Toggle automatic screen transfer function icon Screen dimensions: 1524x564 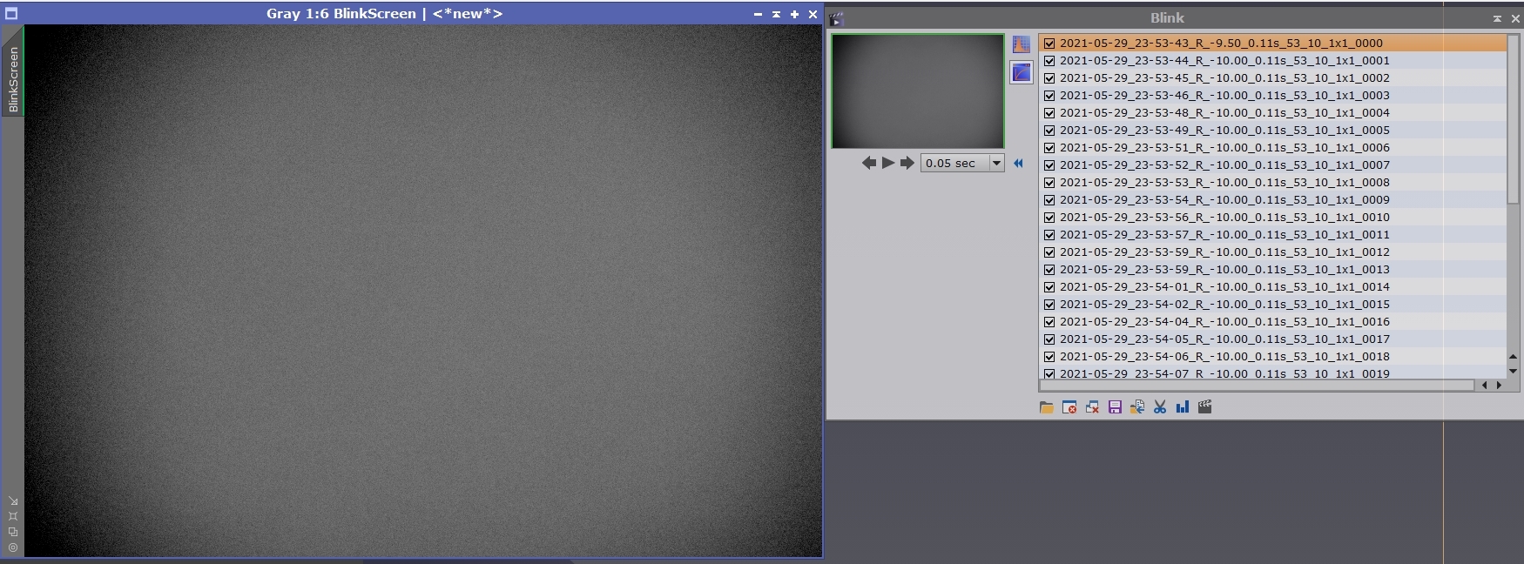tap(1022, 72)
